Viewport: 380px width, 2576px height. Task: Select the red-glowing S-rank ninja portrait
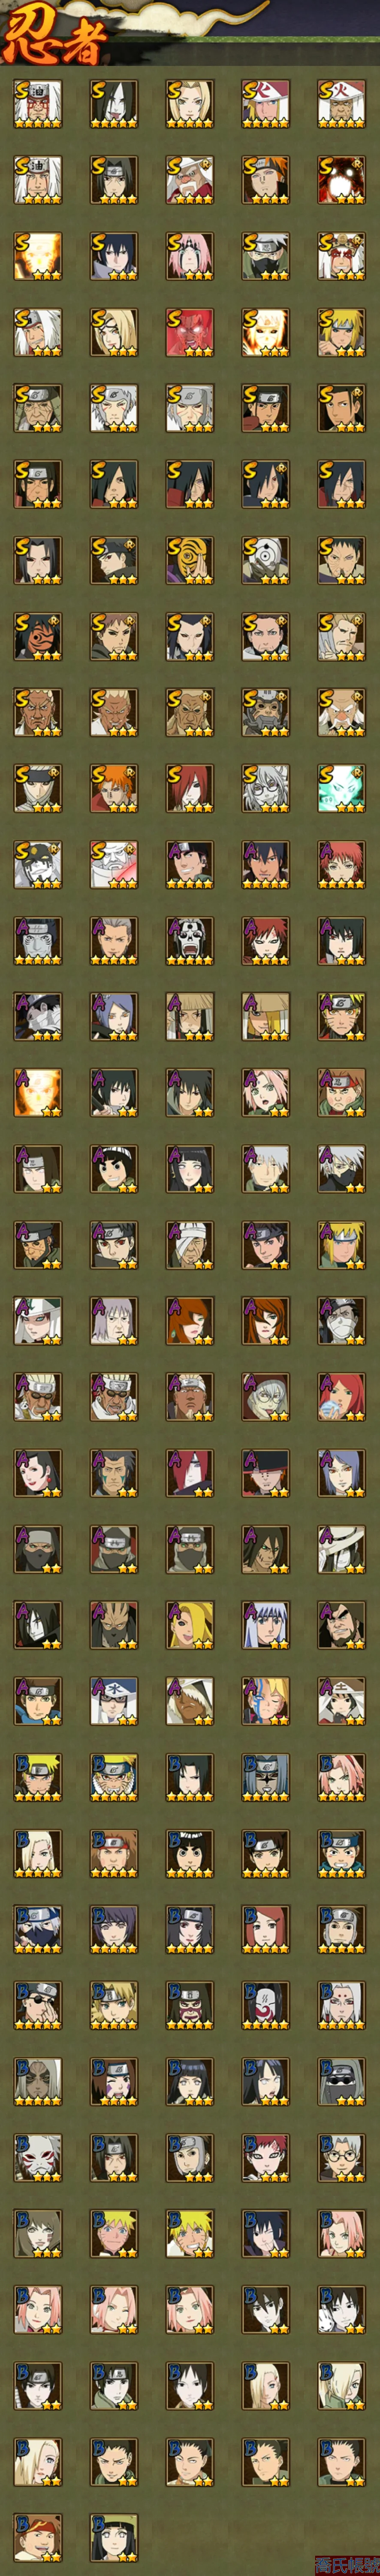point(190,332)
